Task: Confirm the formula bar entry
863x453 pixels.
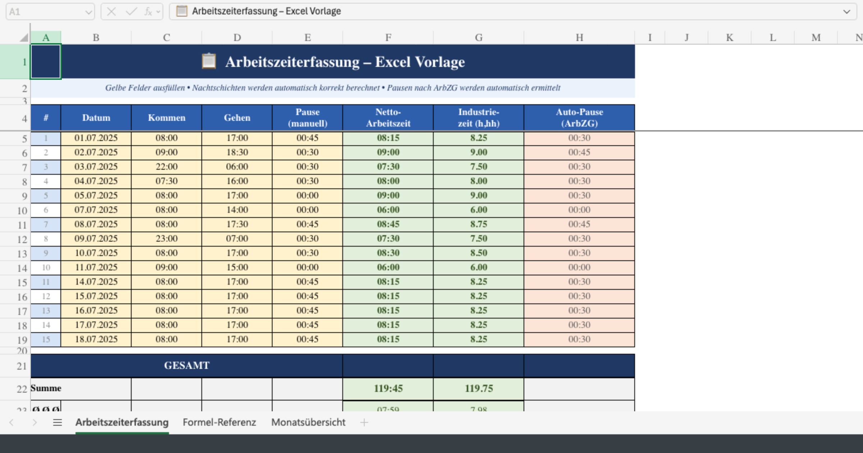Action: point(131,12)
